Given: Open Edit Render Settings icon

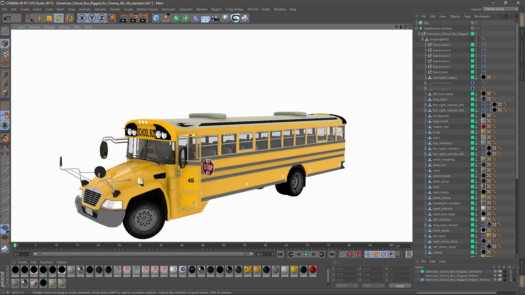Looking at the screenshot, I should pos(144,18).
